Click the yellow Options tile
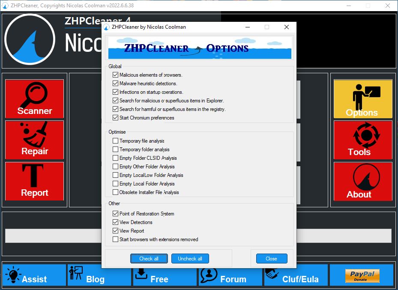This screenshot has height=290, width=398. 363,99
